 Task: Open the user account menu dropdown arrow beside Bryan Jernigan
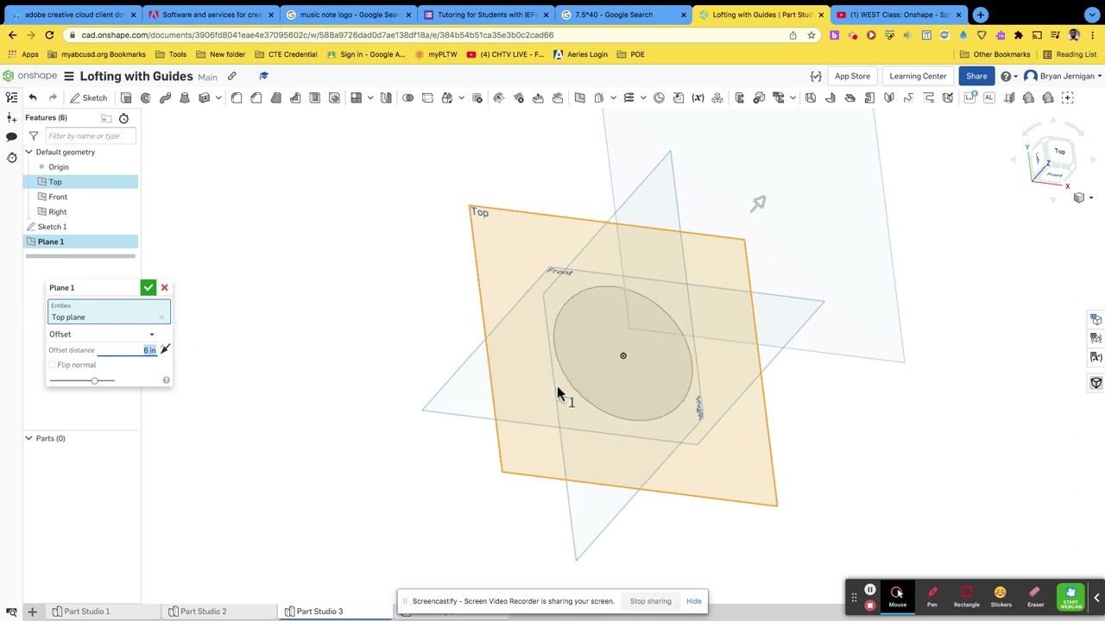tap(1100, 76)
